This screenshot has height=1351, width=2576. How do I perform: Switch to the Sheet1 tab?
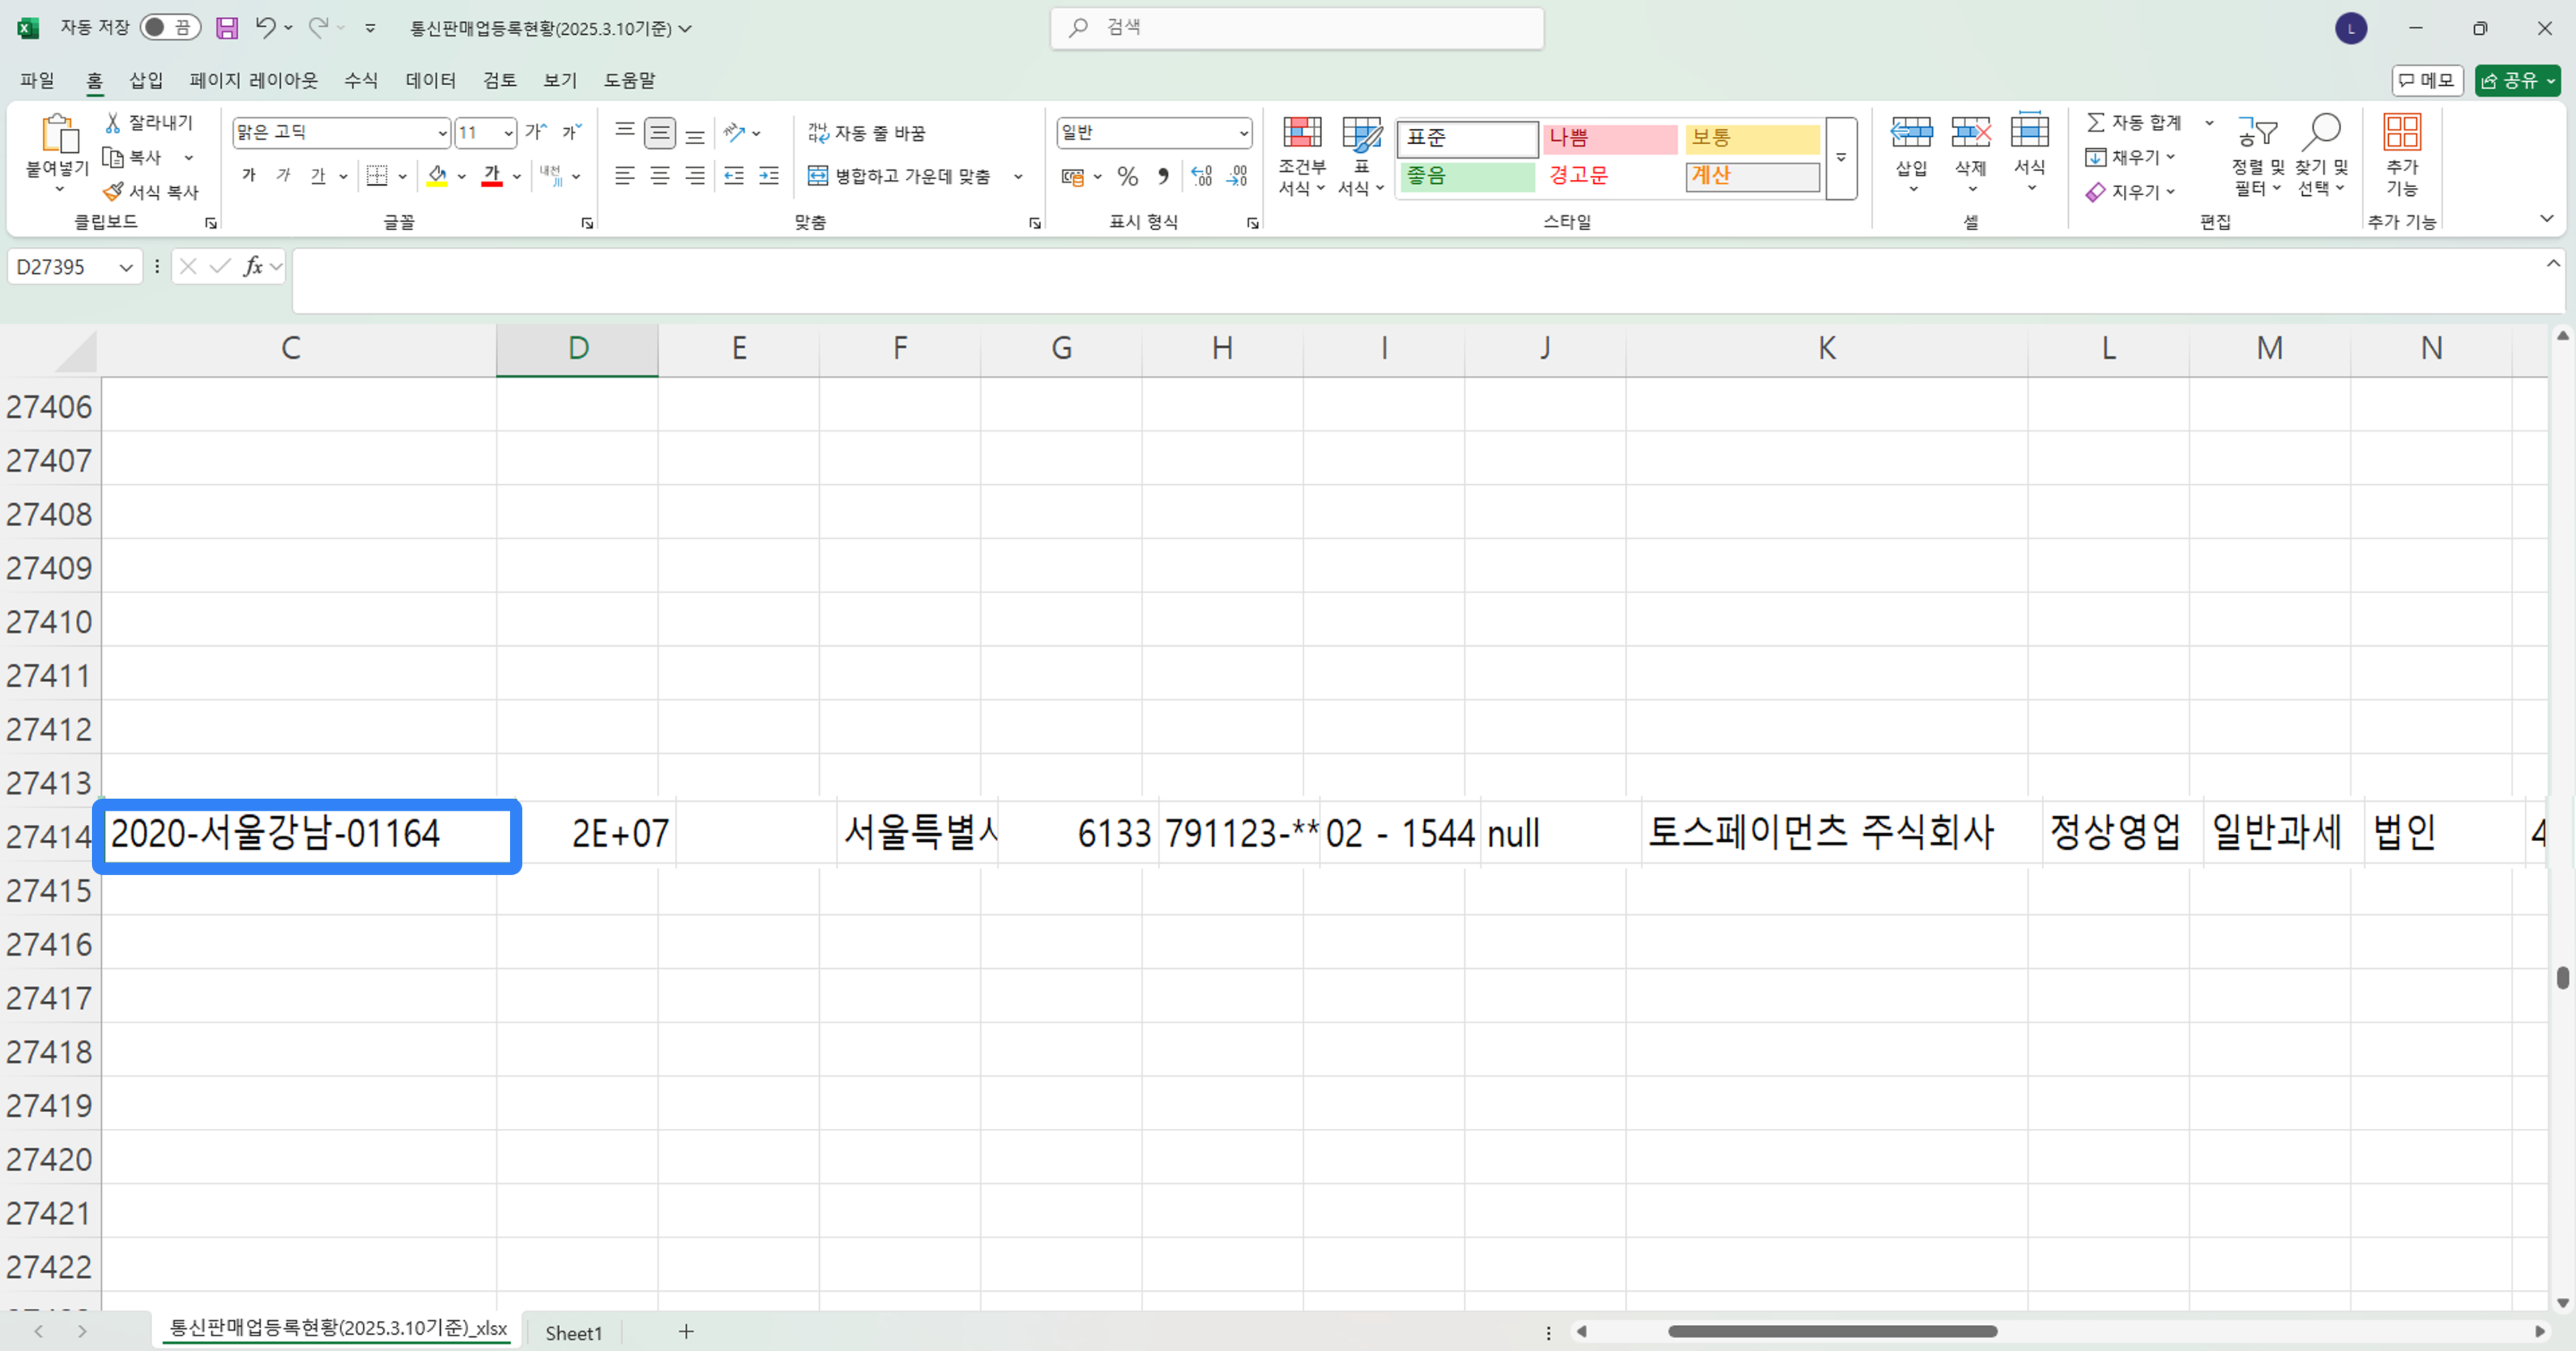click(573, 1332)
